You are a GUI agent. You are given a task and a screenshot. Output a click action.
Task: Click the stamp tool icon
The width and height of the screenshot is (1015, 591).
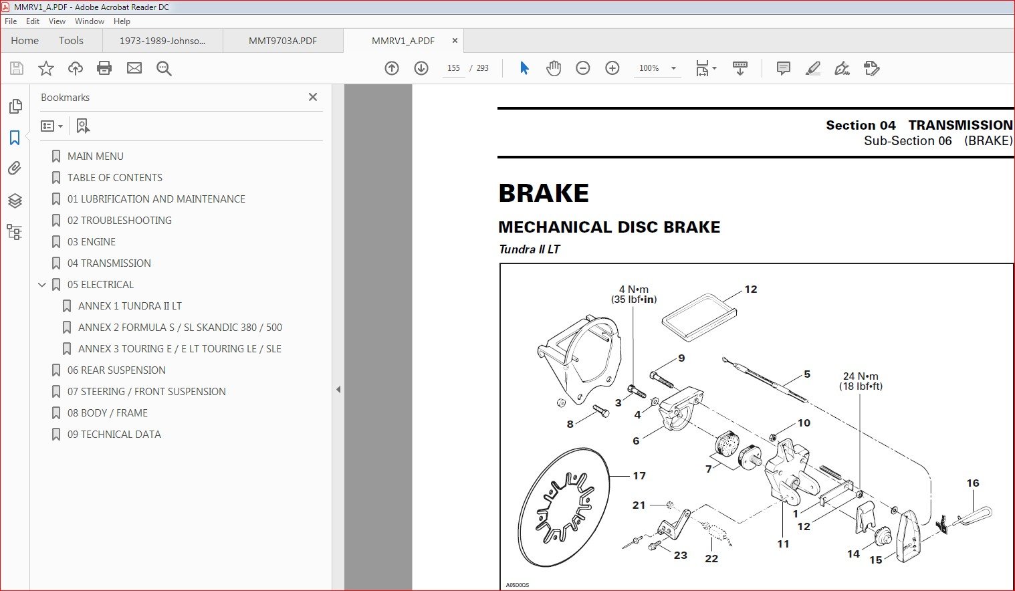tap(872, 68)
